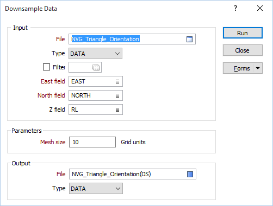Expand the Input Type dropdown
Viewport: 273px width, 206px height.
95,54
